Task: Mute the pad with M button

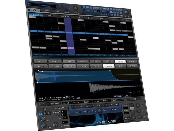Action: tap(40, 104)
